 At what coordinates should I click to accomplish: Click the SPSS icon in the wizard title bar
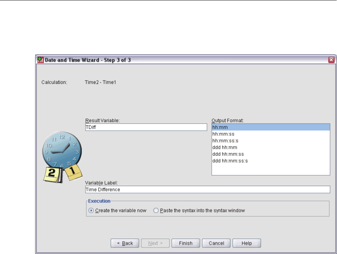41,60
